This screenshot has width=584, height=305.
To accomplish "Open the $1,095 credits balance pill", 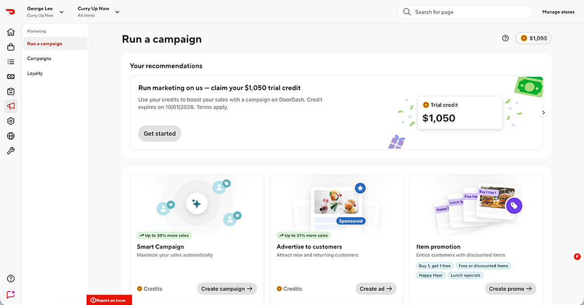I will click(x=533, y=38).
